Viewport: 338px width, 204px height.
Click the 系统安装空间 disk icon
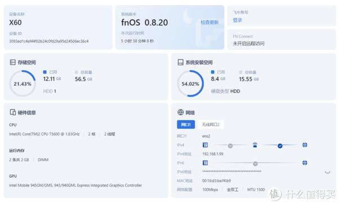point(180,62)
